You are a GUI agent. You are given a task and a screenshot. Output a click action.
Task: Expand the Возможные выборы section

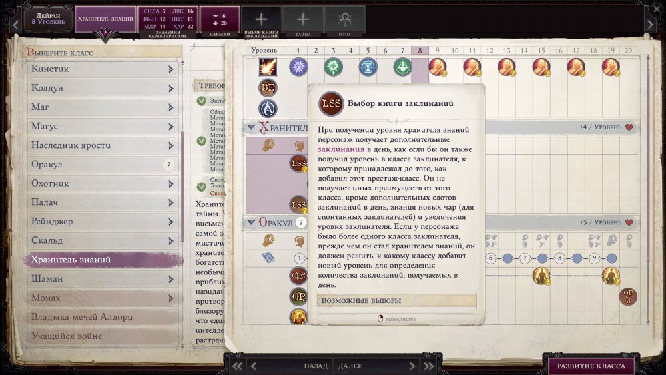click(396, 300)
